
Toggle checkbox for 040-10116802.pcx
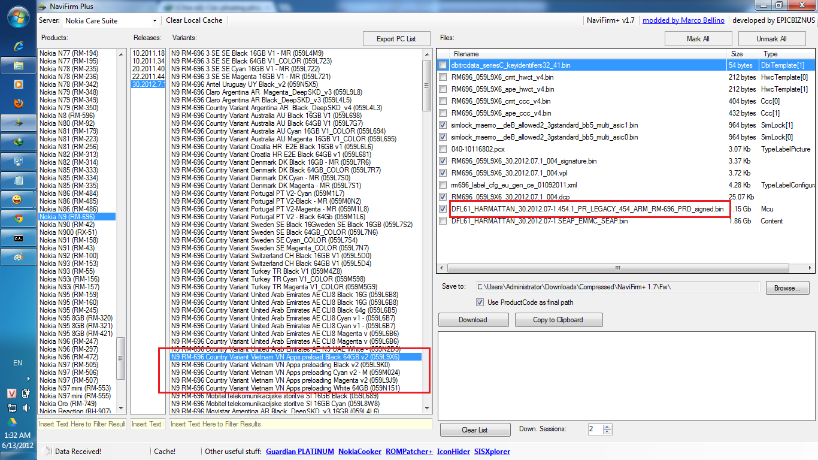coord(443,149)
